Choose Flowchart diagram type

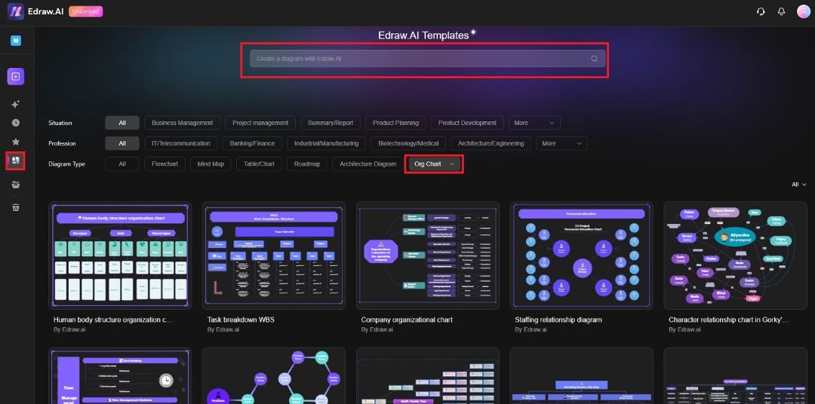(165, 164)
